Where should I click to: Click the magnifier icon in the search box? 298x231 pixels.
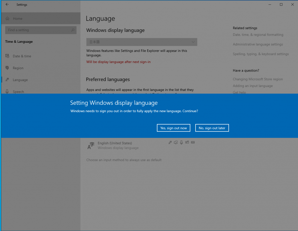click(x=73, y=30)
